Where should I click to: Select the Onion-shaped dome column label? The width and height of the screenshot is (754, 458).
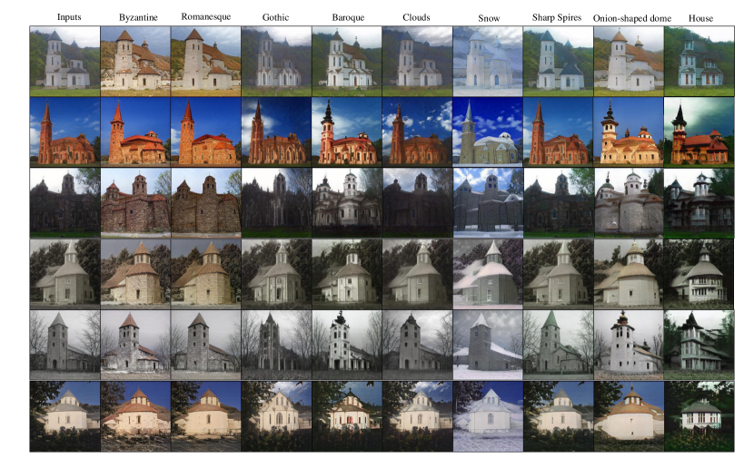point(628,17)
